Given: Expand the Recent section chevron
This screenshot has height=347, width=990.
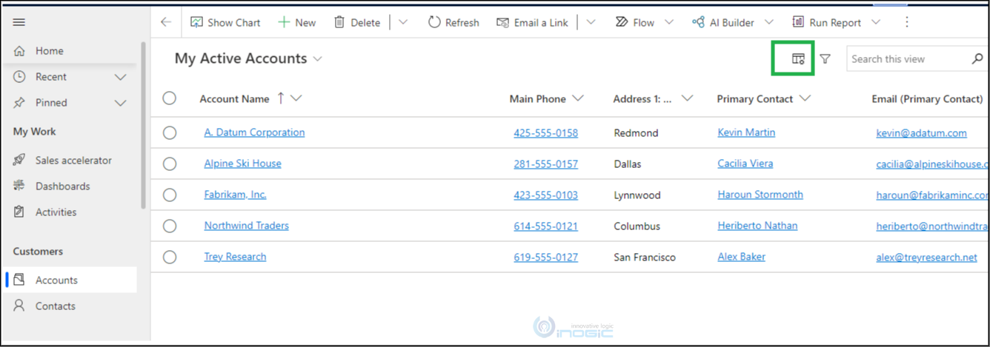Looking at the screenshot, I should click(x=121, y=77).
